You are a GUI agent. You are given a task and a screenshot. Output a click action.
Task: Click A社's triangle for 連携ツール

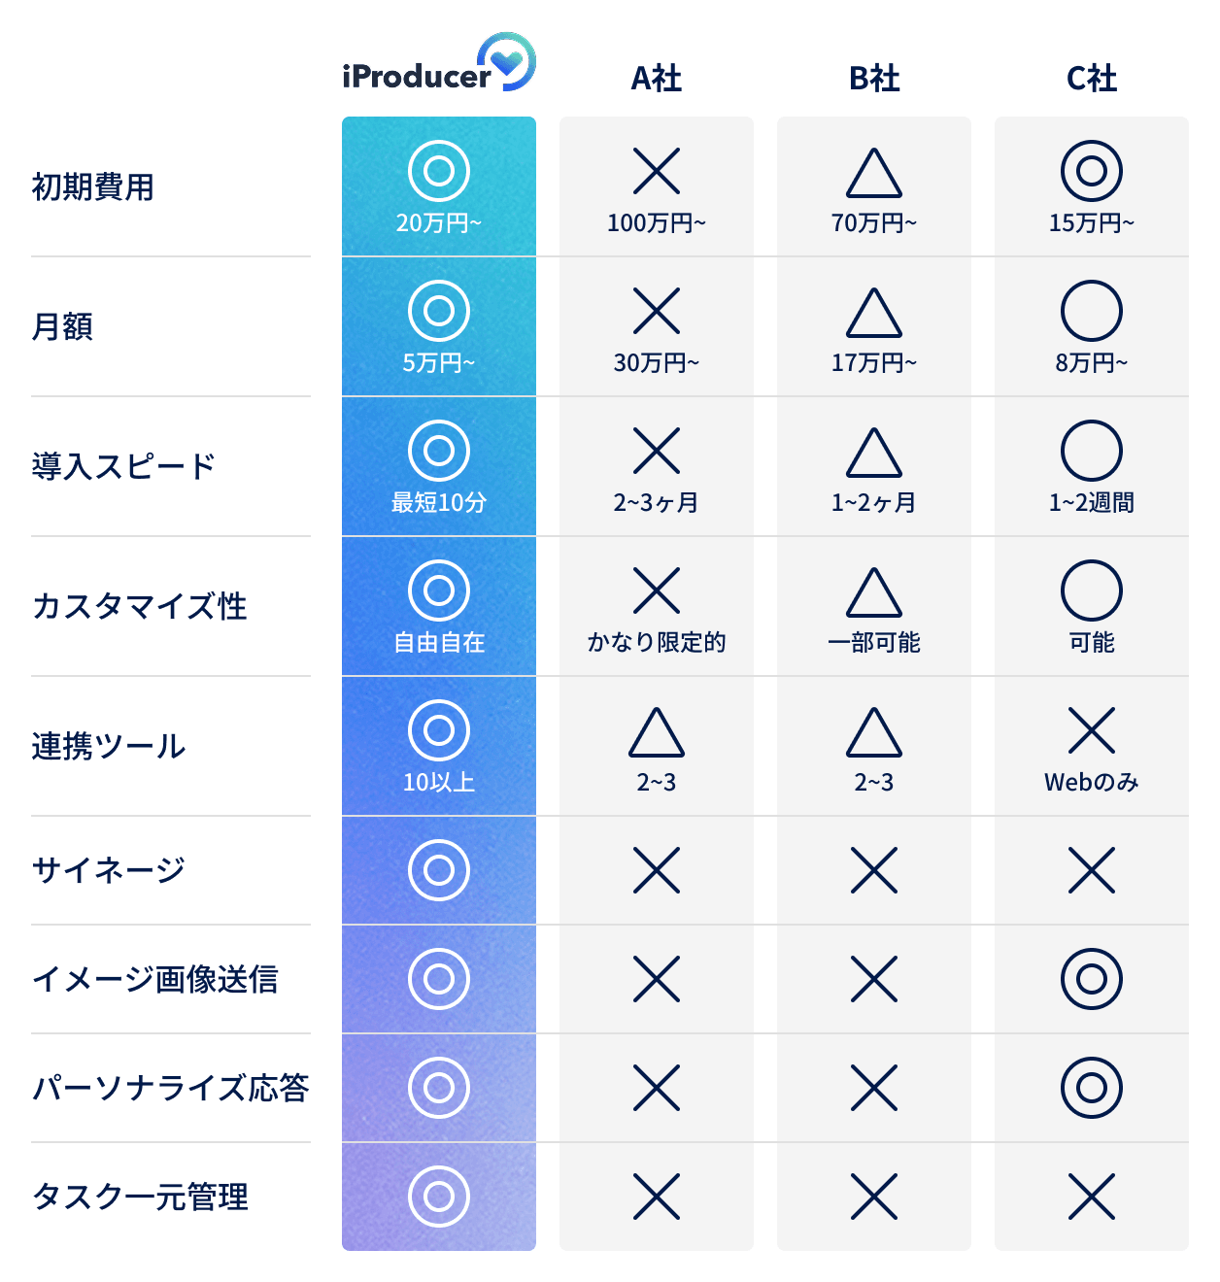coord(657,732)
